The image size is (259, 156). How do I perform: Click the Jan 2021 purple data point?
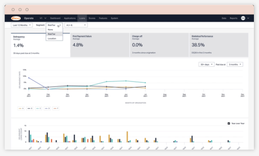pyautogui.click(x=29, y=78)
